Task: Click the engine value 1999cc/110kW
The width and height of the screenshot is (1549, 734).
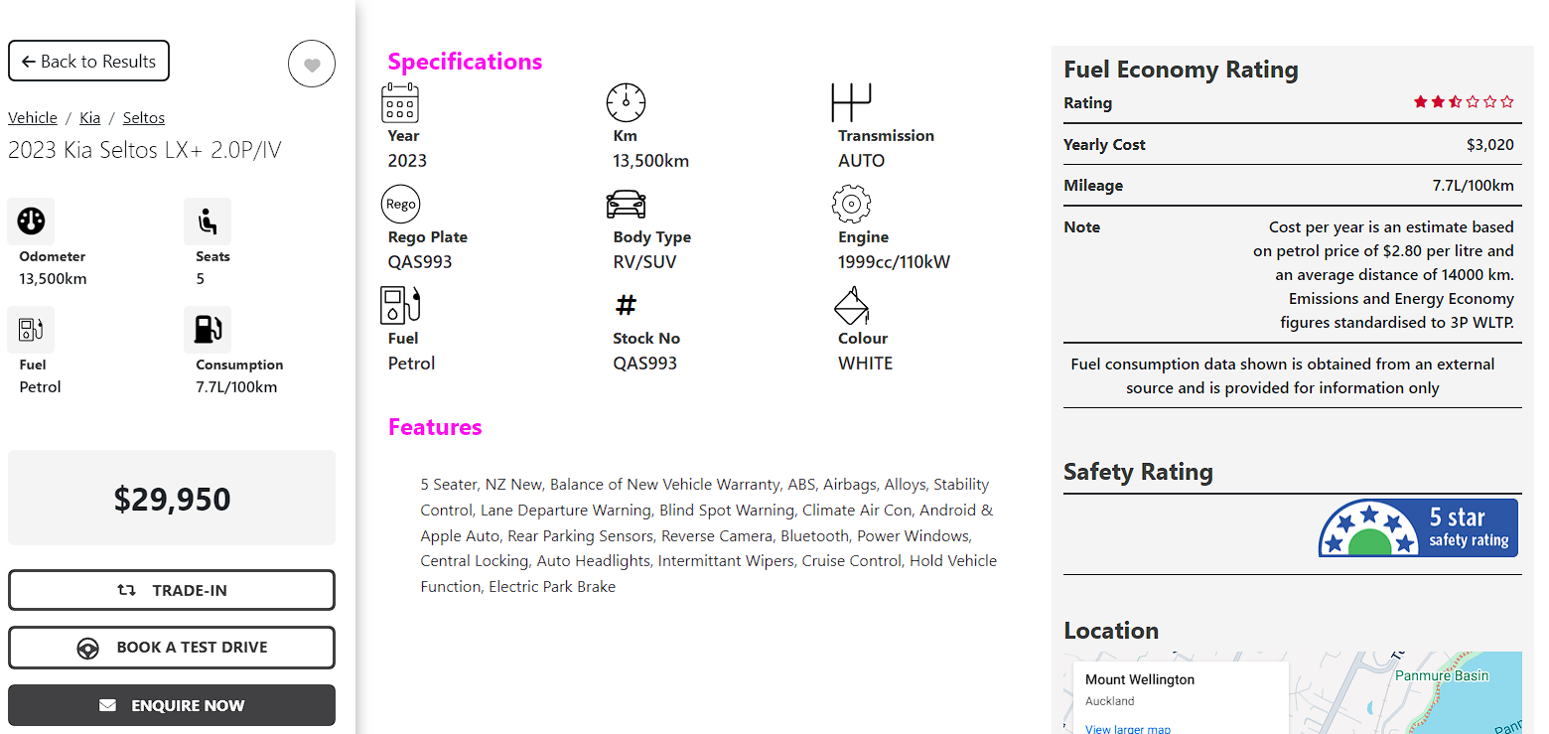Action: click(894, 262)
